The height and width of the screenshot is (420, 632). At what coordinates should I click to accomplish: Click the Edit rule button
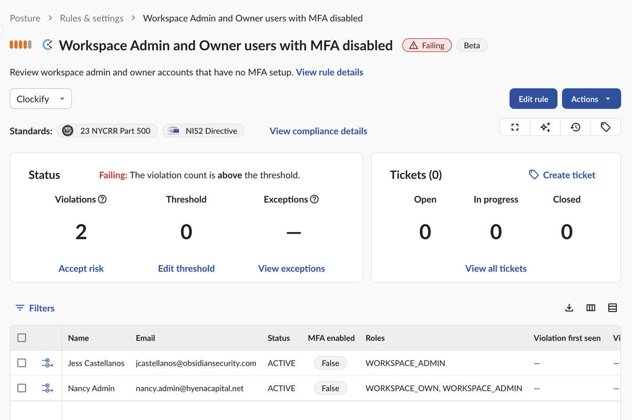tap(533, 99)
